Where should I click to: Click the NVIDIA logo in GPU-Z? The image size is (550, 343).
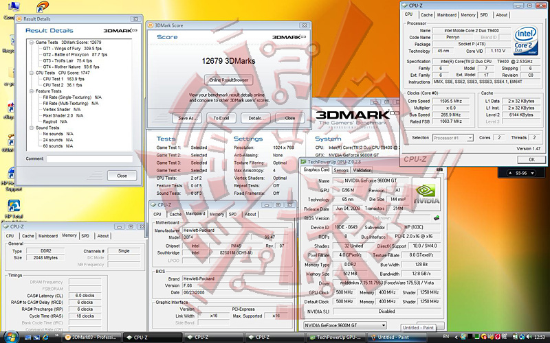426,193
